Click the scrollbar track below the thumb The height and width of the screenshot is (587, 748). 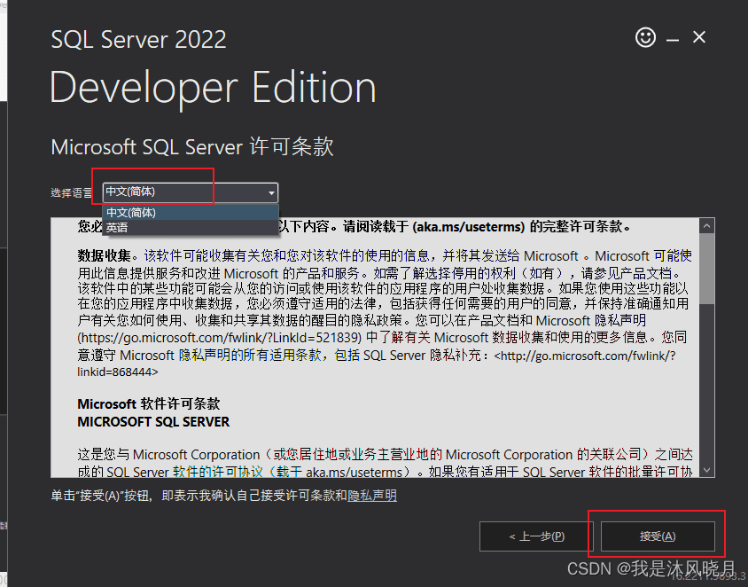pos(706,383)
